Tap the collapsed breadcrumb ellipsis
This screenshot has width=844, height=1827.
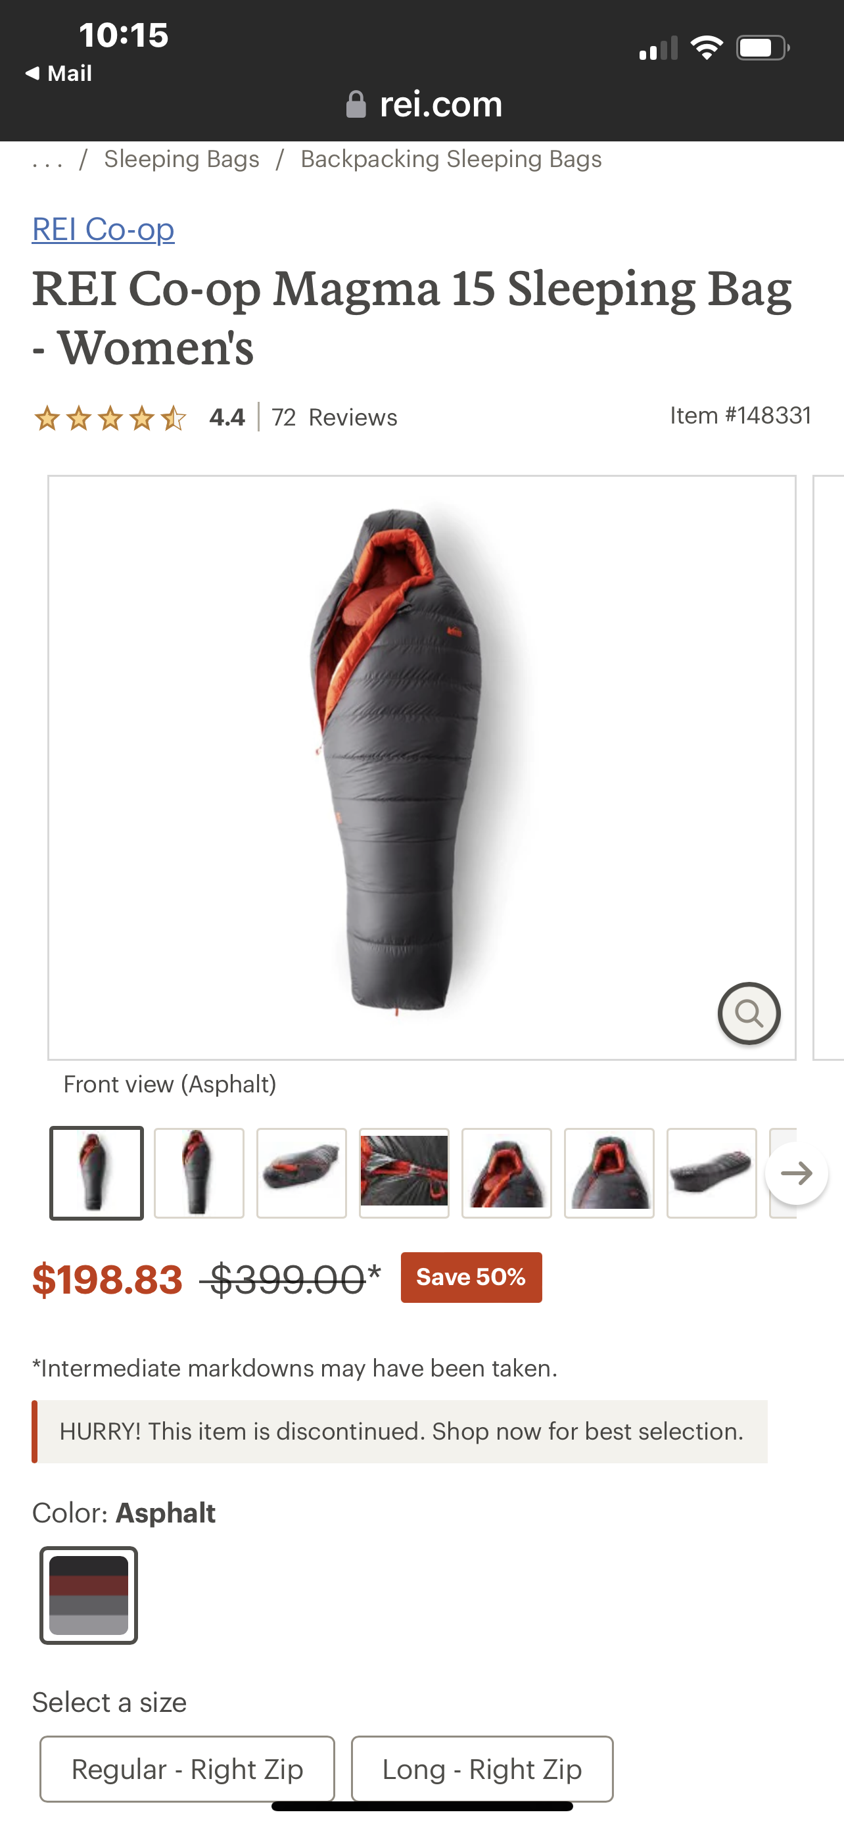[47, 160]
